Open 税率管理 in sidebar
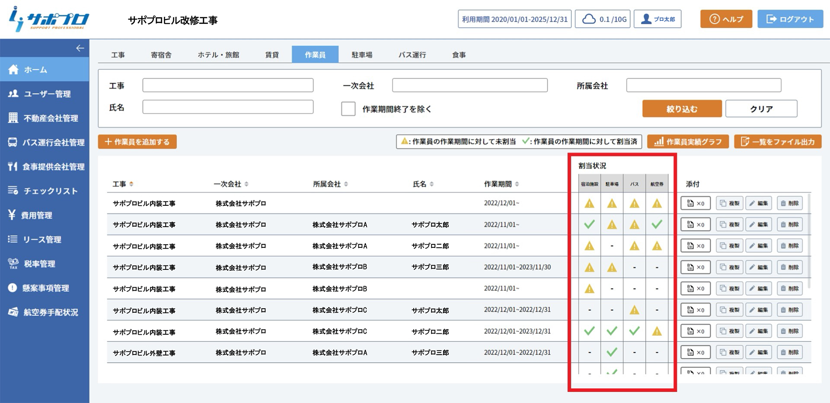Screen dimensions: 830x403 click(x=39, y=264)
